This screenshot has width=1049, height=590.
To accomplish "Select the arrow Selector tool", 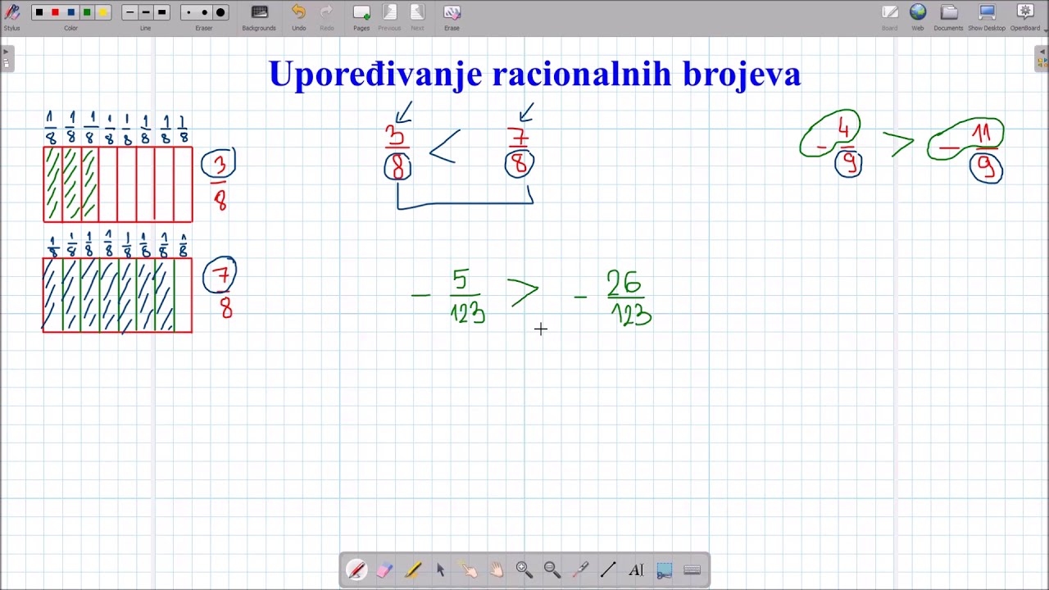I will click(x=440, y=570).
